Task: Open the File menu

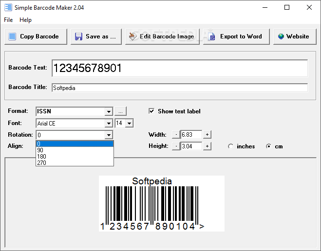Action: click(8, 20)
